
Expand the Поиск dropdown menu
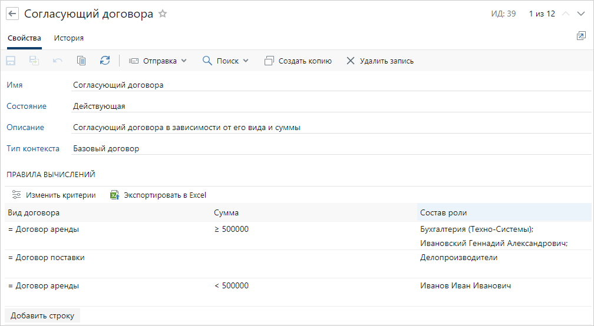pos(225,61)
